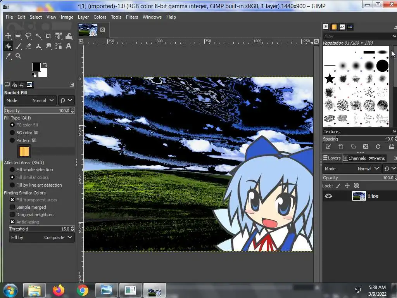397x298 pixels.
Task: Click the foreground color swatch
Action: point(36,67)
